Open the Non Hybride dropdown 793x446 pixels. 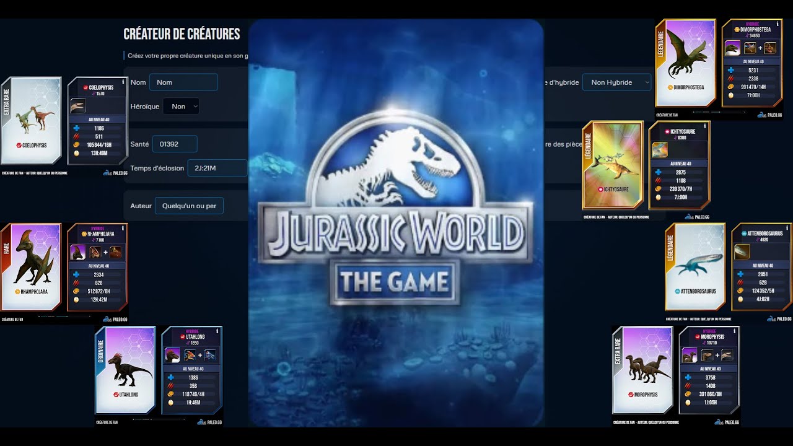[x=617, y=82]
